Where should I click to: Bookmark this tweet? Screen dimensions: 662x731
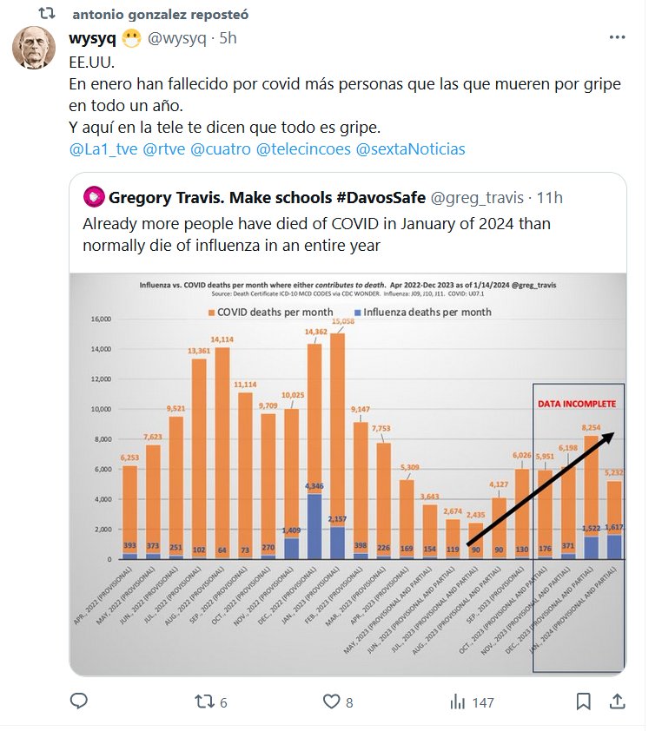584,701
